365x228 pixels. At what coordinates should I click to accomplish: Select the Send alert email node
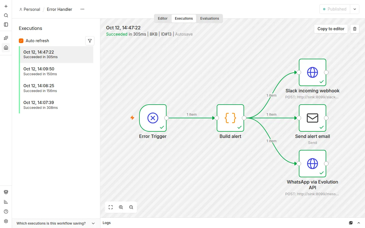[x=313, y=118]
